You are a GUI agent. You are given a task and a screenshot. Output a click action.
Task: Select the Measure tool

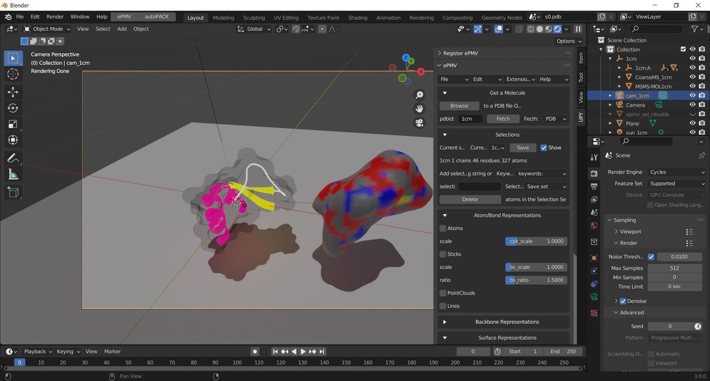click(x=13, y=174)
